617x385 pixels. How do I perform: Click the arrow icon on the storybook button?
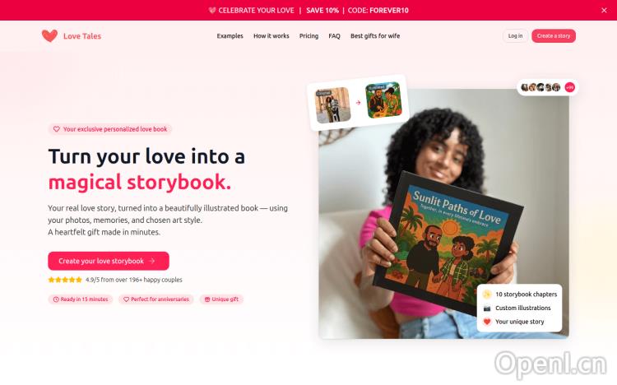point(152,261)
